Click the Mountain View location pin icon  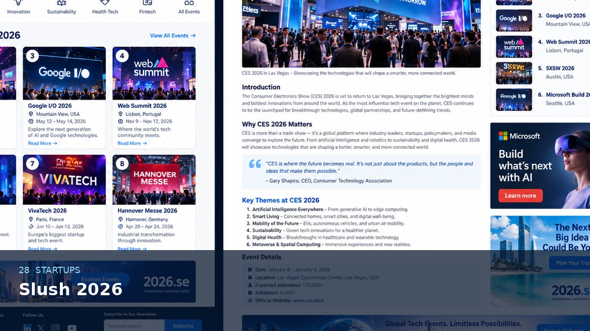point(31,114)
